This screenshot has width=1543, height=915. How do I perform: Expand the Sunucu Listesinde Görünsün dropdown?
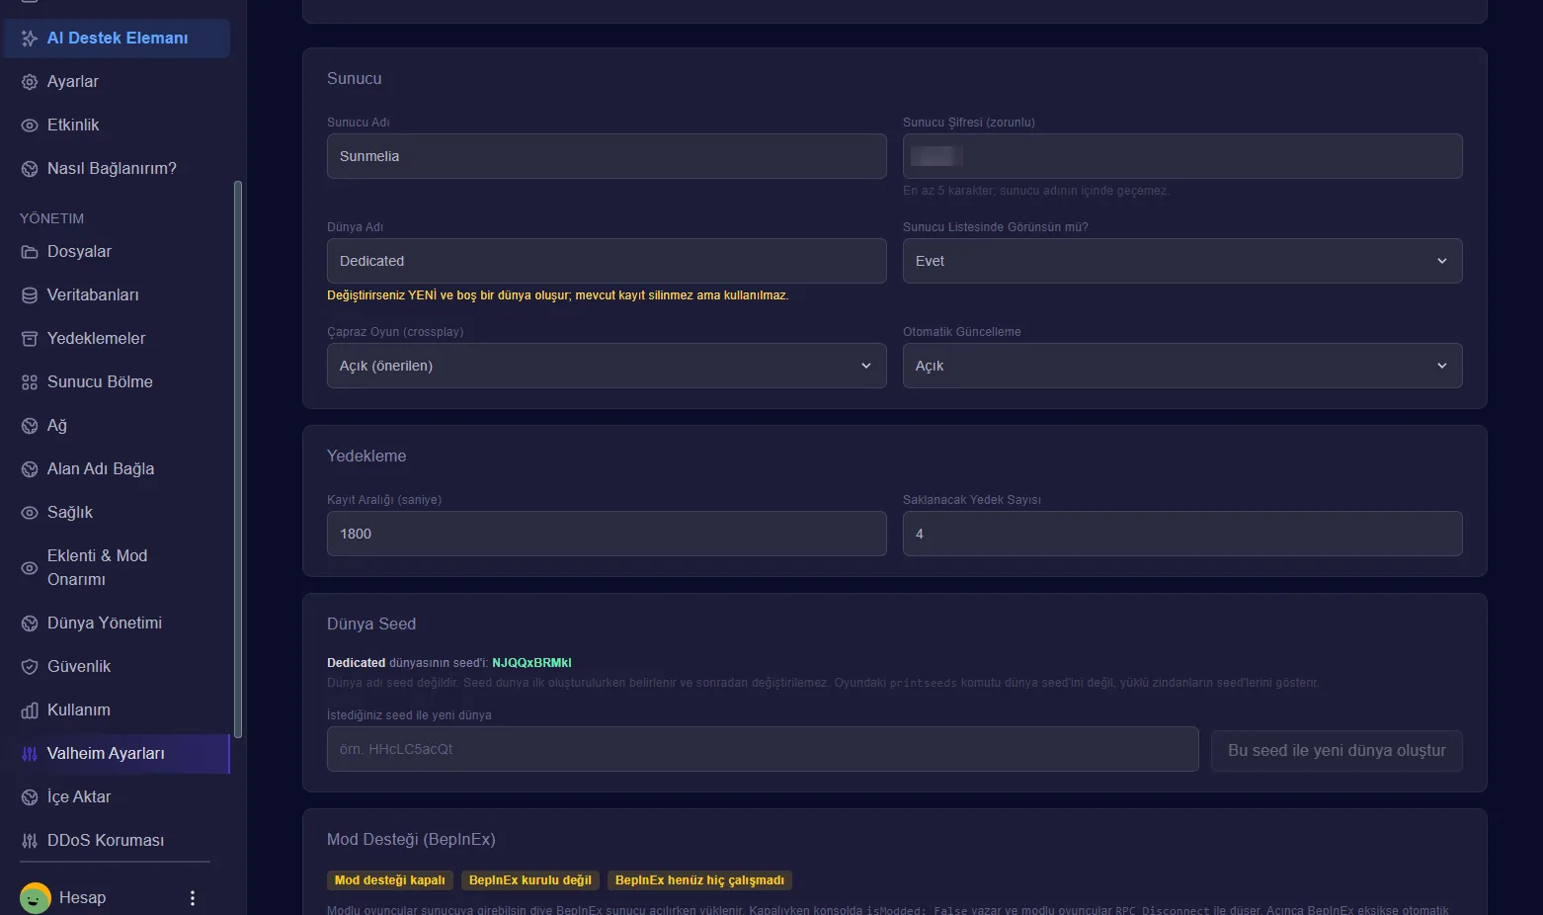click(x=1182, y=261)
